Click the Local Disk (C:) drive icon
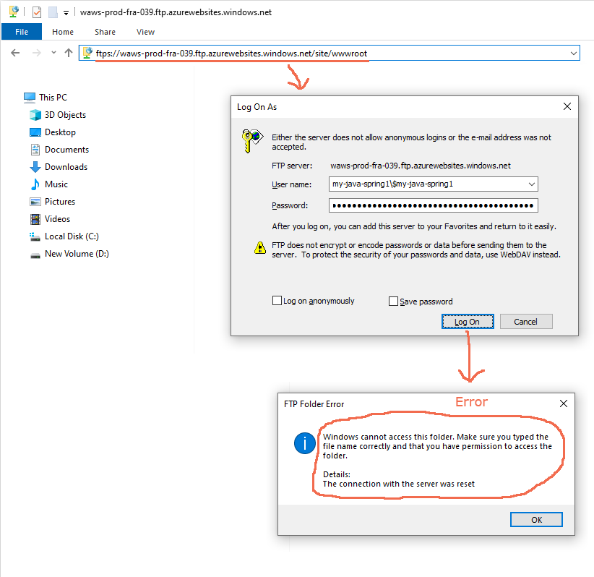The height and width of the screenshot is (577, 594). click(x=35, y=237)
